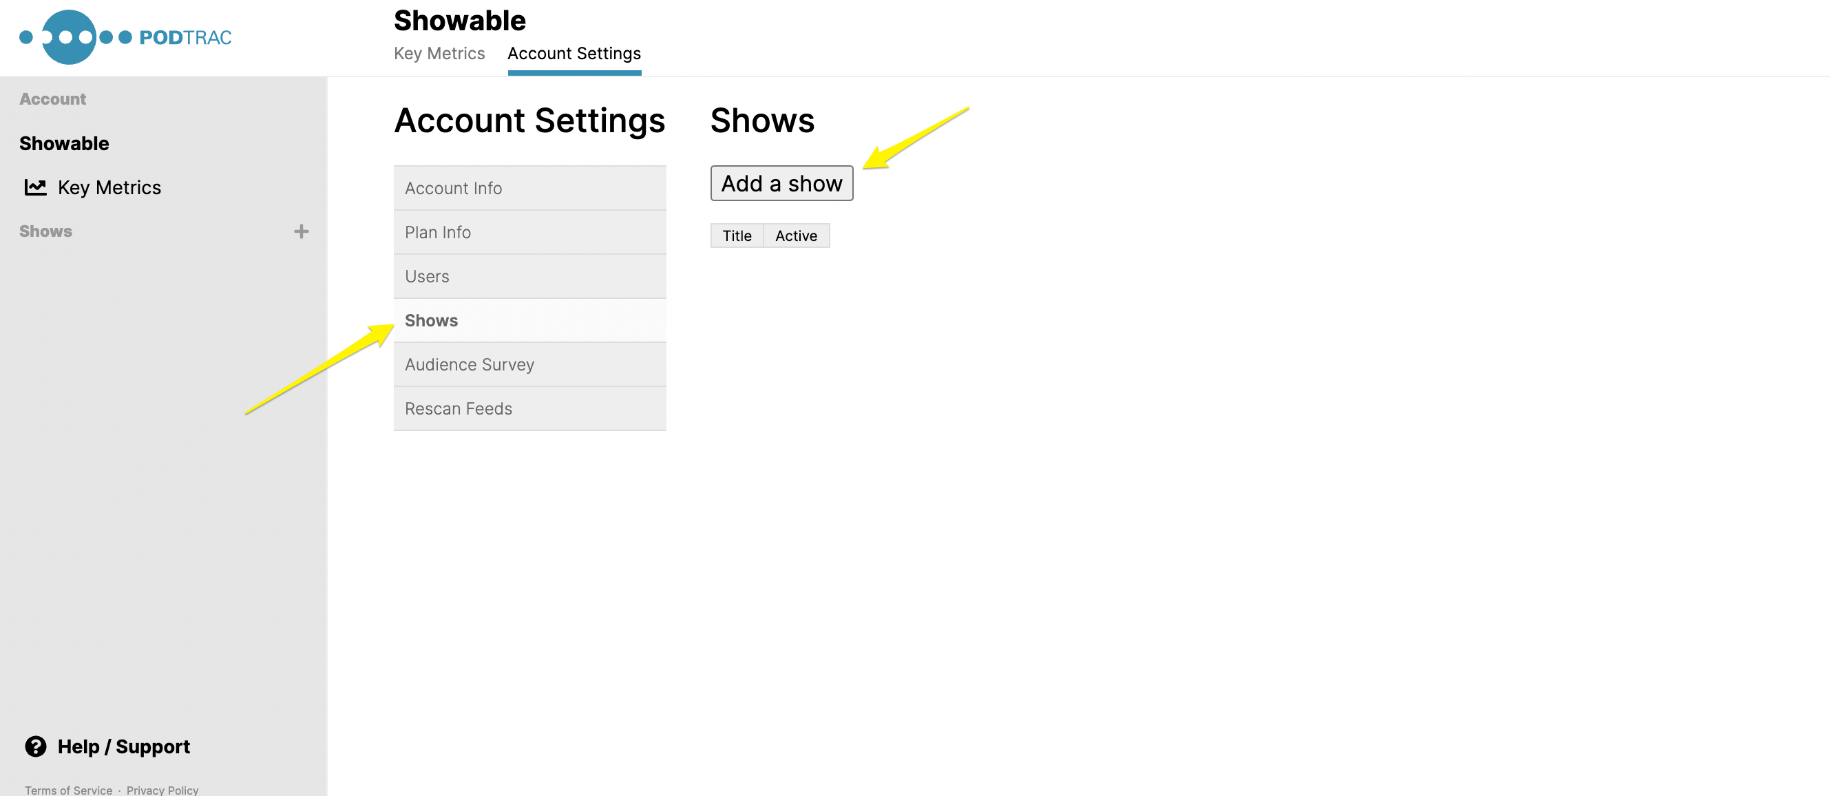Click the Podtrac logo icon
The width and height of the screenshot is (1830, 796).
(69, 37)
